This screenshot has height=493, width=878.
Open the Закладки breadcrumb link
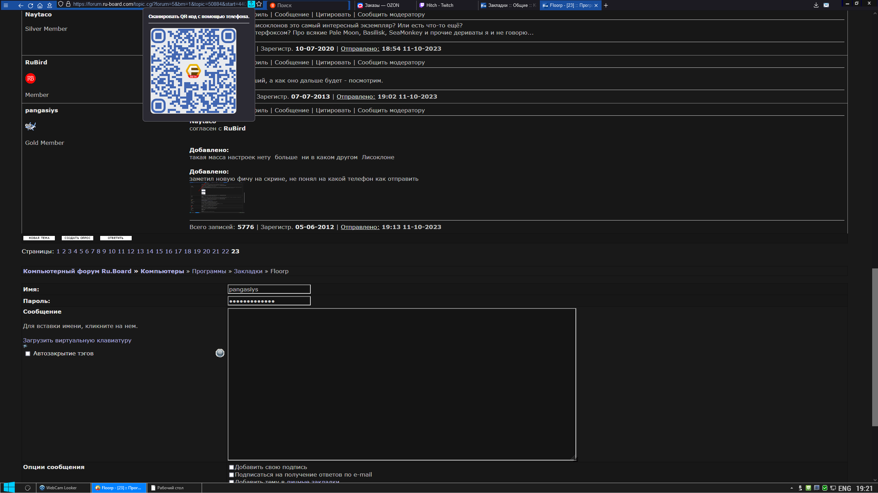pos(248,271)
